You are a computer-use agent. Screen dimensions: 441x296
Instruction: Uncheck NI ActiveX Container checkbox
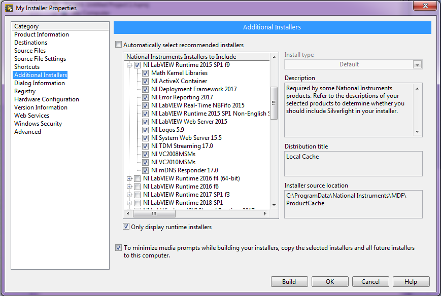point(146,82)
